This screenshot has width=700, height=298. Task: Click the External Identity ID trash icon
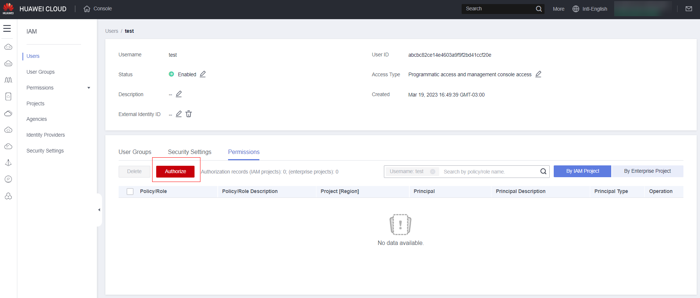(189, 114)
